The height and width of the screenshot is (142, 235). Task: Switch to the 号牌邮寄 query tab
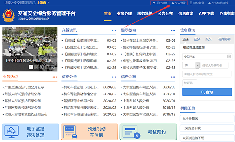[x=224, y=39]
